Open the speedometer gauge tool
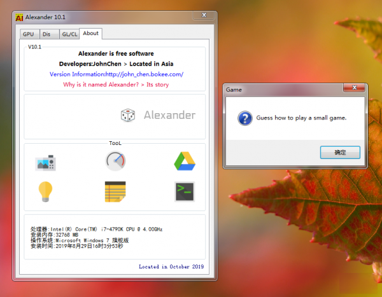The image size is (382, 297). click(x=115, y=162)
